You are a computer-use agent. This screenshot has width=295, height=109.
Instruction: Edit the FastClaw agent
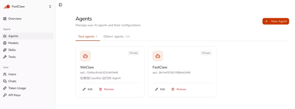[160, 89]
